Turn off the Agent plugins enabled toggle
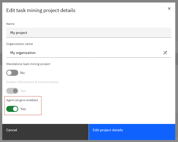 (12, 109)
